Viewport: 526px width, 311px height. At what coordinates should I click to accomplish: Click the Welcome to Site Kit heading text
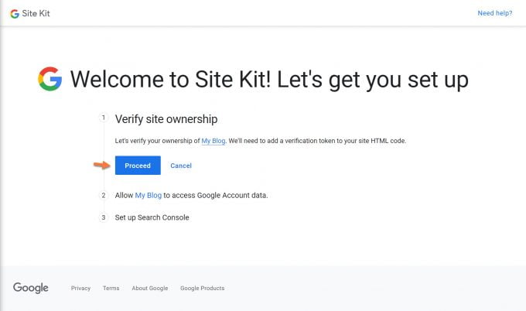click(x=268, y=79)
